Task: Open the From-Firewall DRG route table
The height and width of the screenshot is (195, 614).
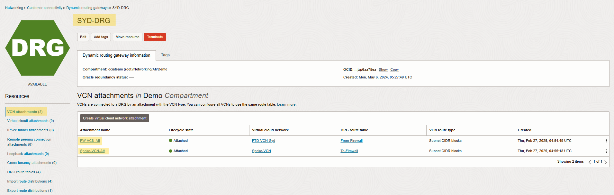Action: 351,141
